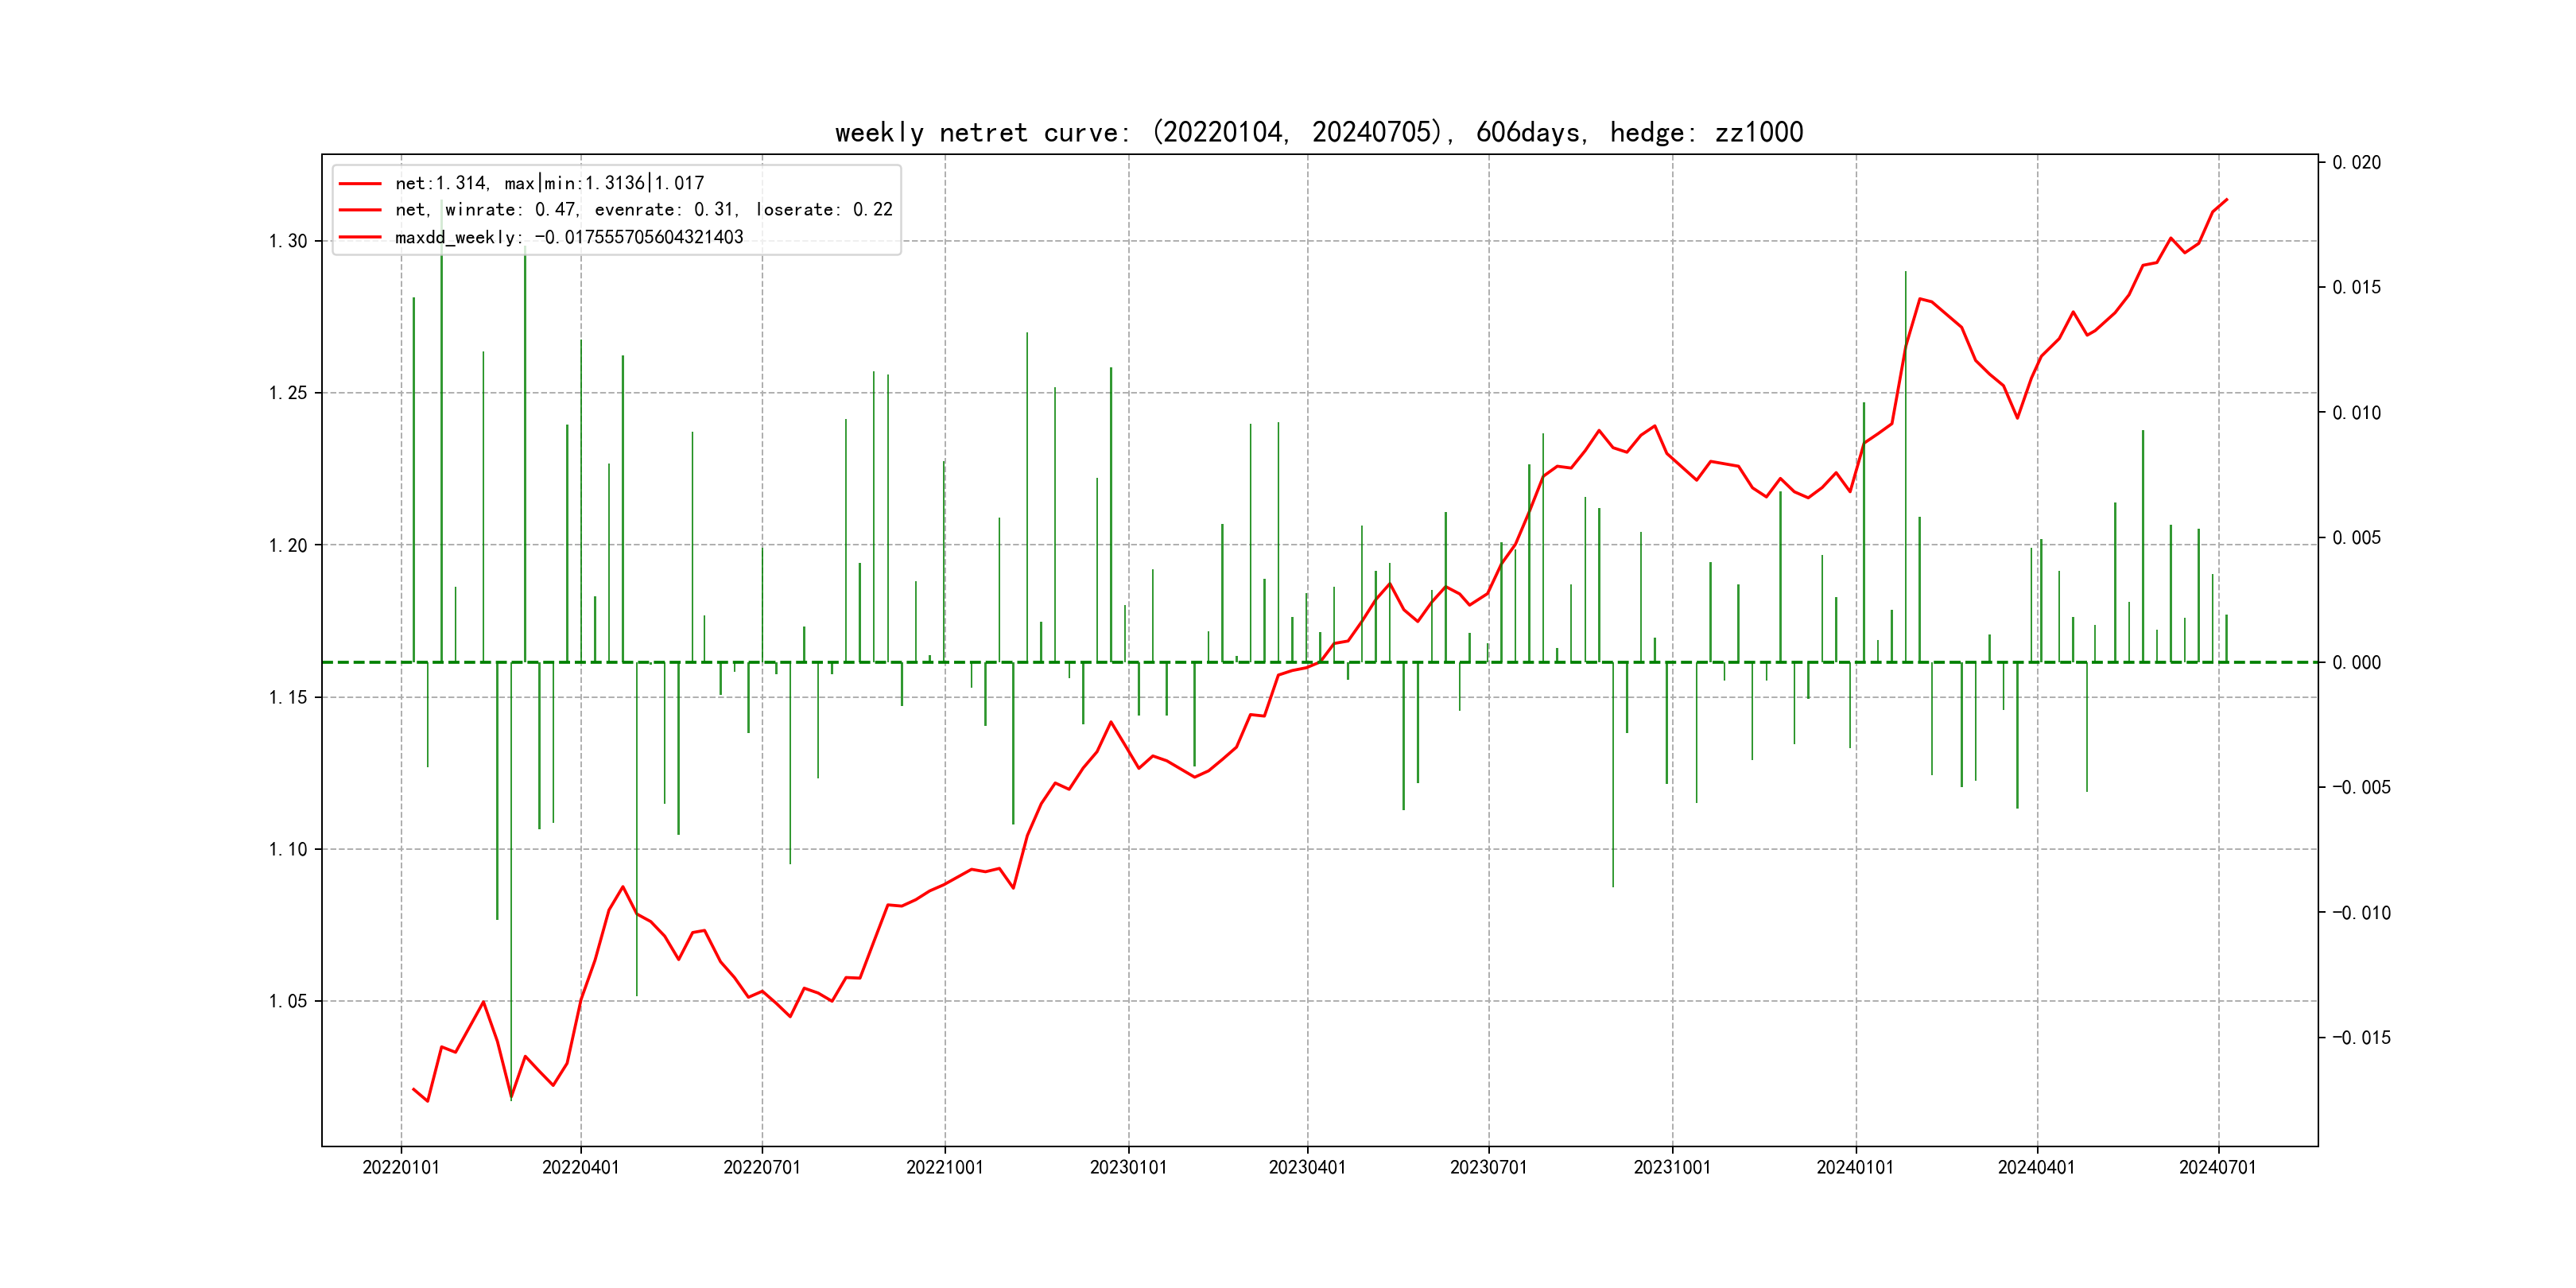
Task: Click the 0.020 right axis tick label
Action: click(2356, 162)
